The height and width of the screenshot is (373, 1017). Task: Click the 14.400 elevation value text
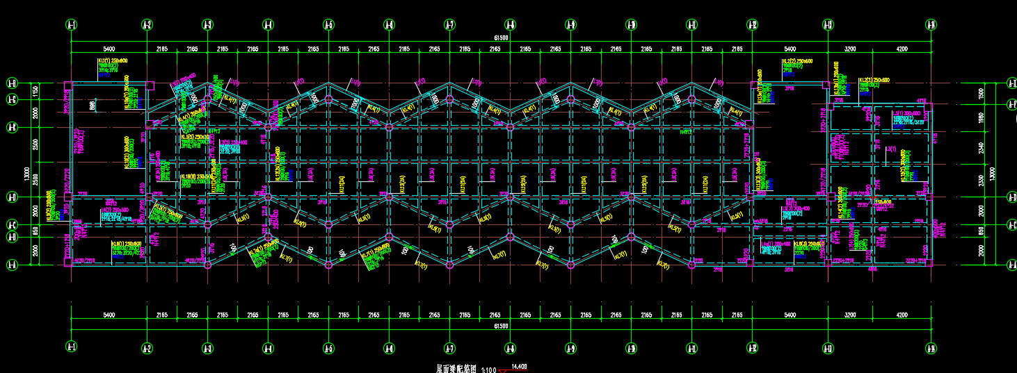point(519,366)
